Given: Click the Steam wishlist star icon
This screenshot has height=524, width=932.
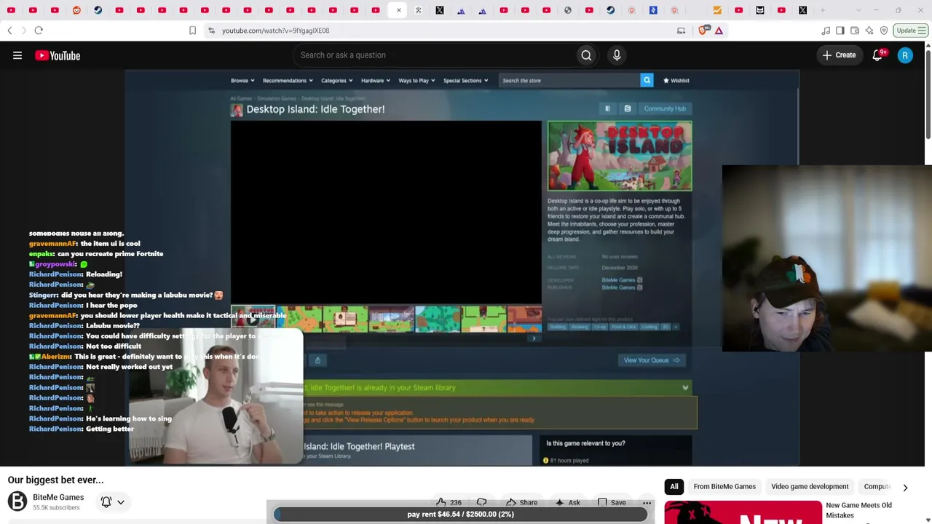Looking at the screenshot, I should pos(666,81).
